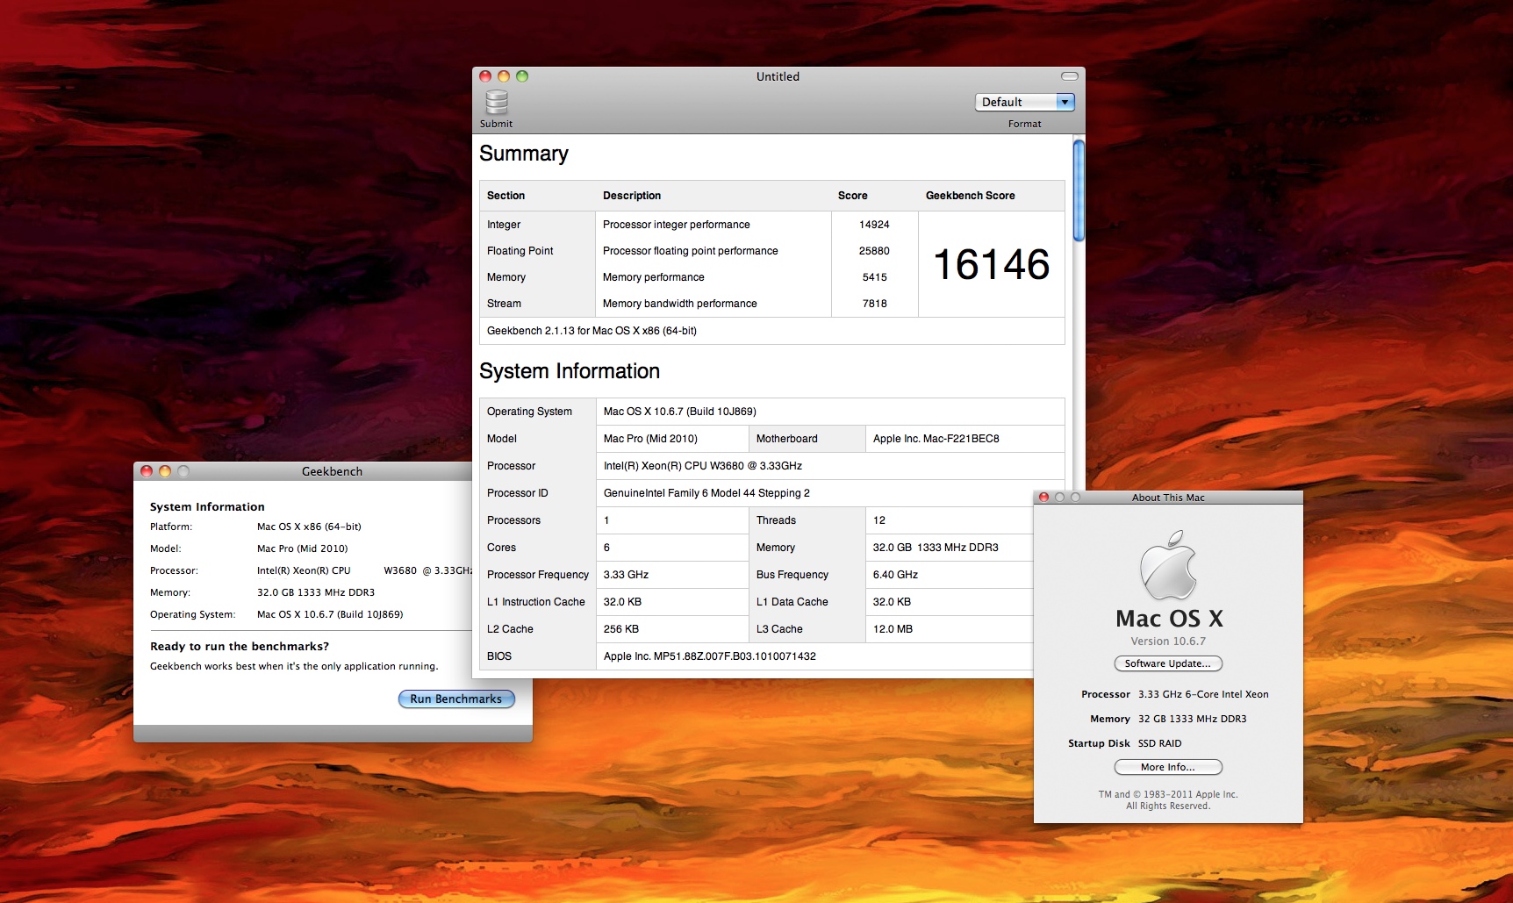Click the Geekbench Score 16146
The width and height of the screenshot is (1513, 903).
coord(992,265)
